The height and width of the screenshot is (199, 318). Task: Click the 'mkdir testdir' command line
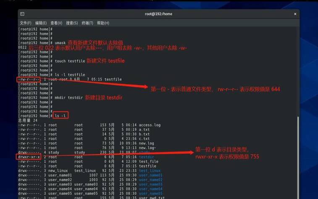pyautogui.click(x=69, y=98)
